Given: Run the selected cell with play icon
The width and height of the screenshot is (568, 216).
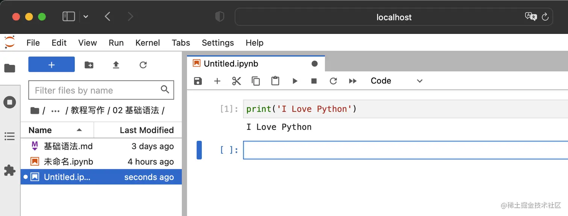Looking at the screenshot, I should click(x=295, y=81).
